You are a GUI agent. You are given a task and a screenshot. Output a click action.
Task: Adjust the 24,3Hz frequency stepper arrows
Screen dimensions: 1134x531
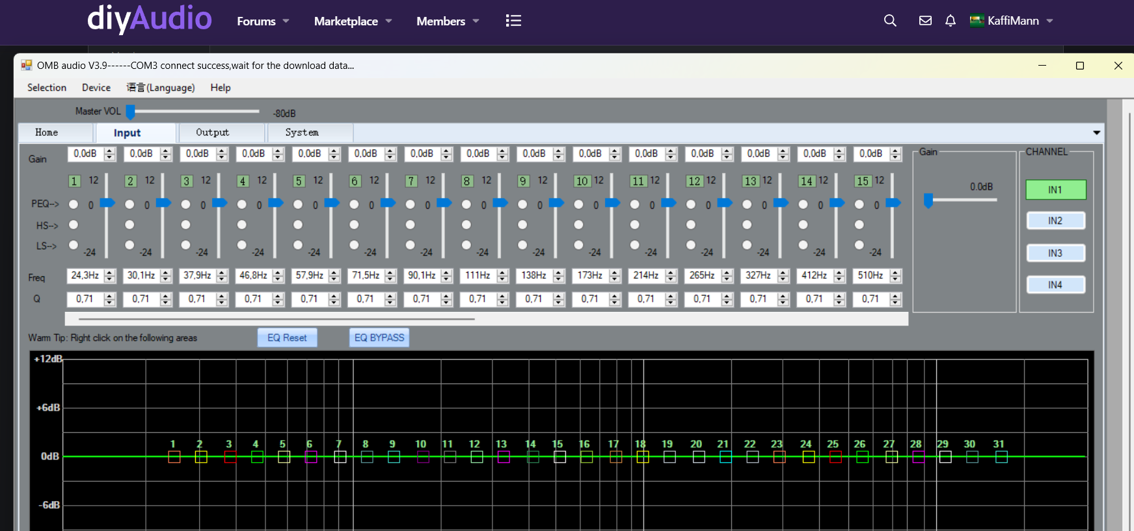click(x=110, y=276)
